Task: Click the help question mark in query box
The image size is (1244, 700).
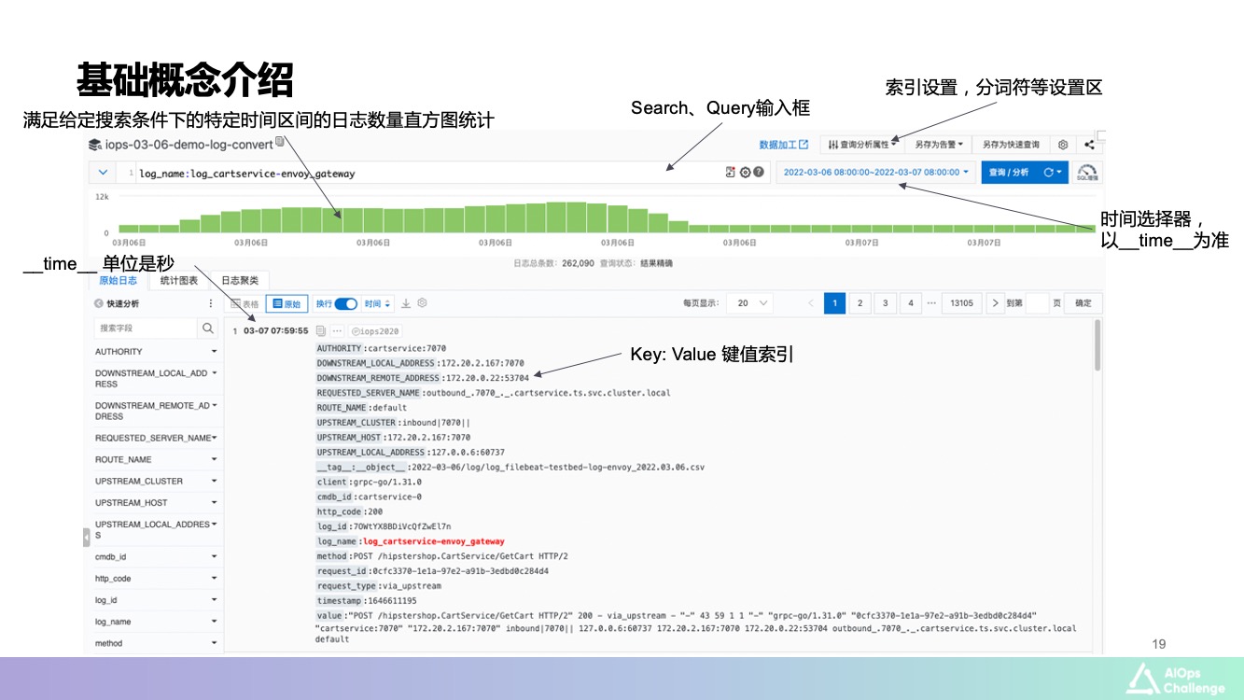Action: (x=759, y=173)
